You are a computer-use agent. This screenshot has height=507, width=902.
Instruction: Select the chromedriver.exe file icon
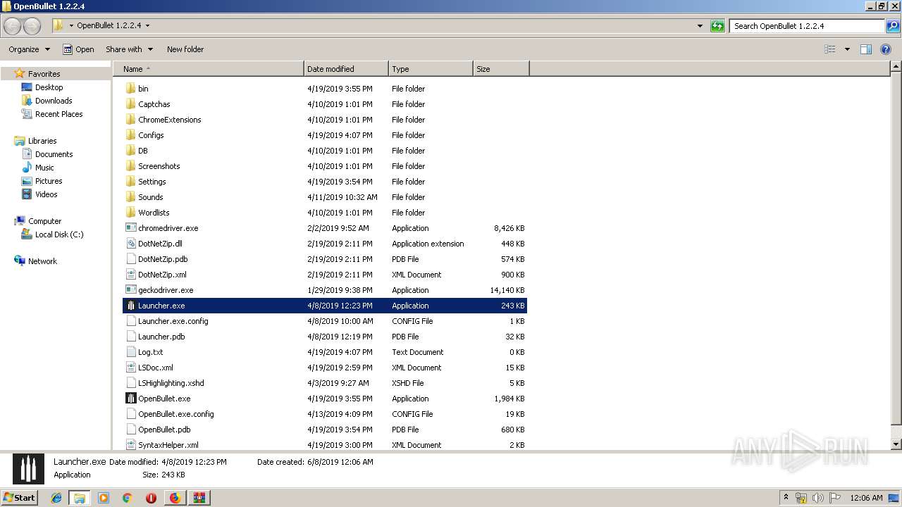coord(130,228)
